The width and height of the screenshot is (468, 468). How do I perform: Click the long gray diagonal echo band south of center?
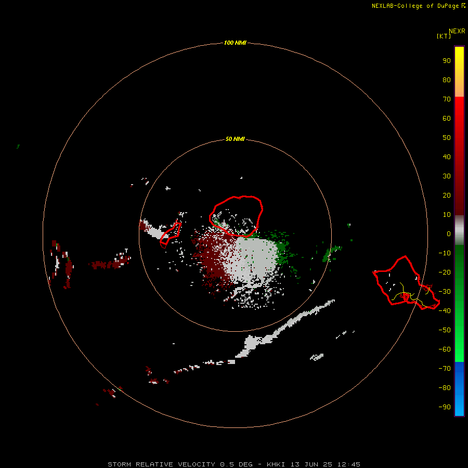[285, 329]
